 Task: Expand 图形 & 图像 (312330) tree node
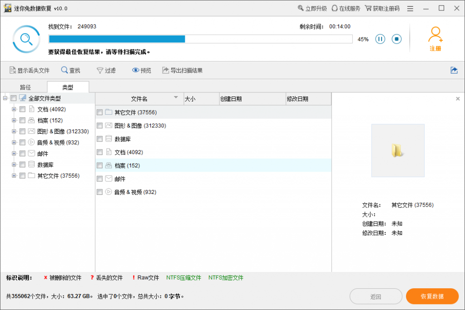[x=14, y=131]
